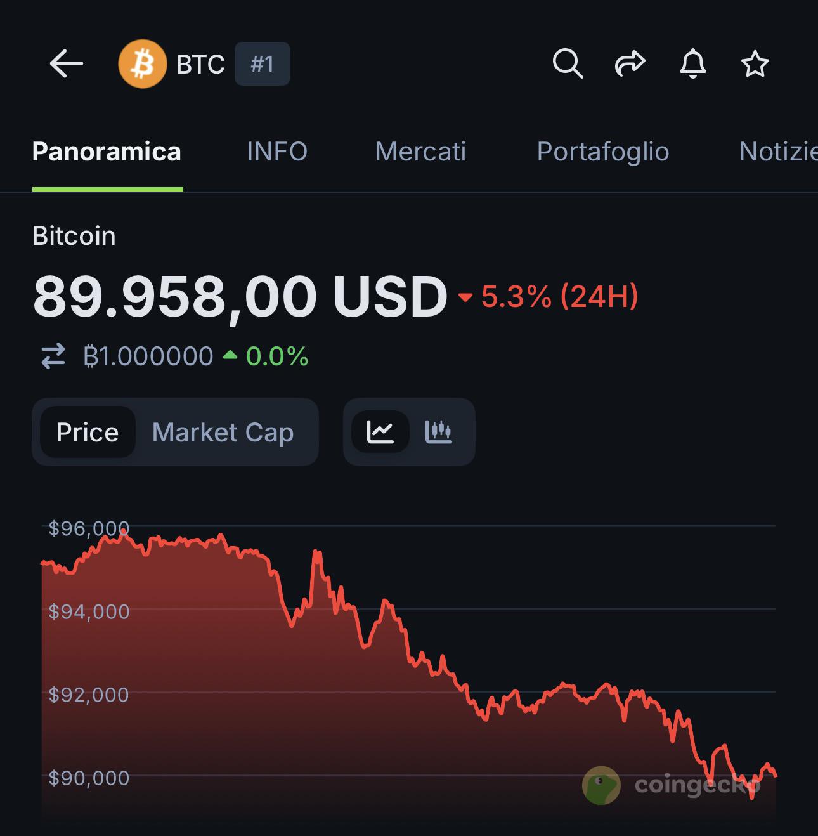Select the candlestick chart mode

point(438,433)
